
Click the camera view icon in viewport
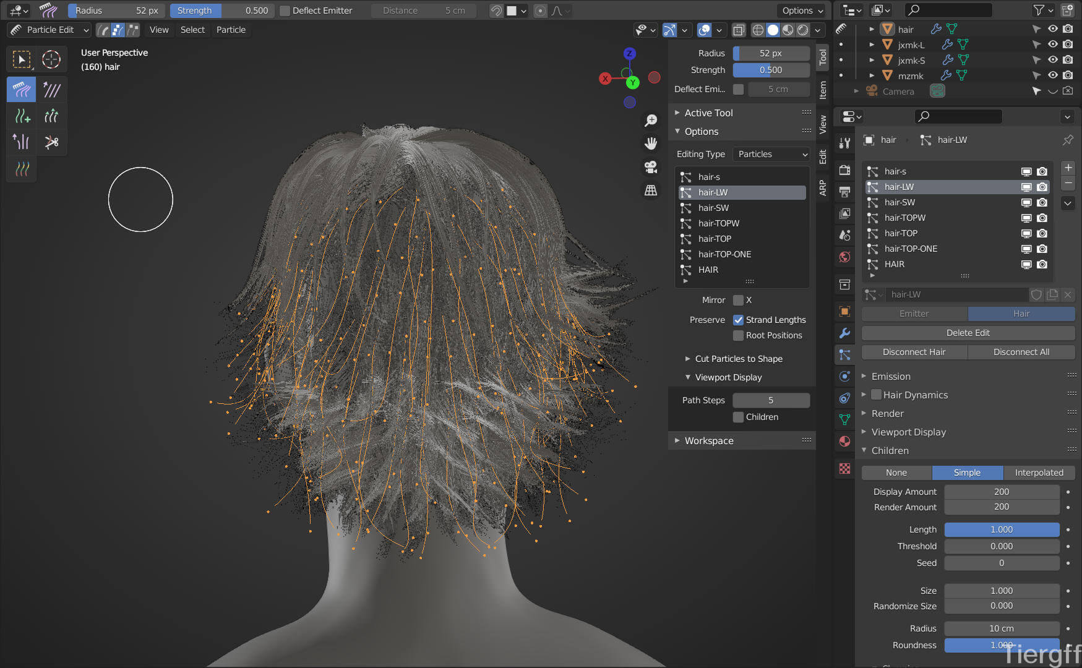pos(650,167)
